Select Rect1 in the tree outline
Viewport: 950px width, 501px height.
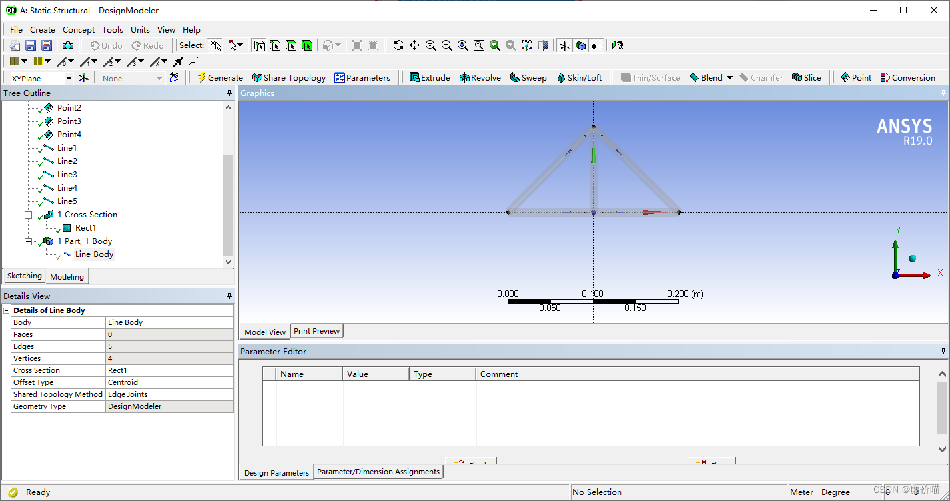85,228
